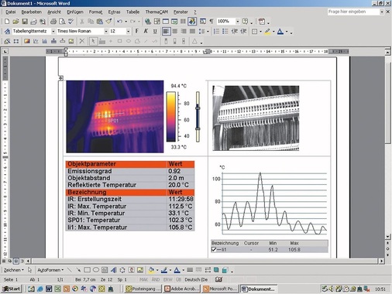392x294 pixels.
Task: Save the document using the diskette icon
Action: point(25,22)
